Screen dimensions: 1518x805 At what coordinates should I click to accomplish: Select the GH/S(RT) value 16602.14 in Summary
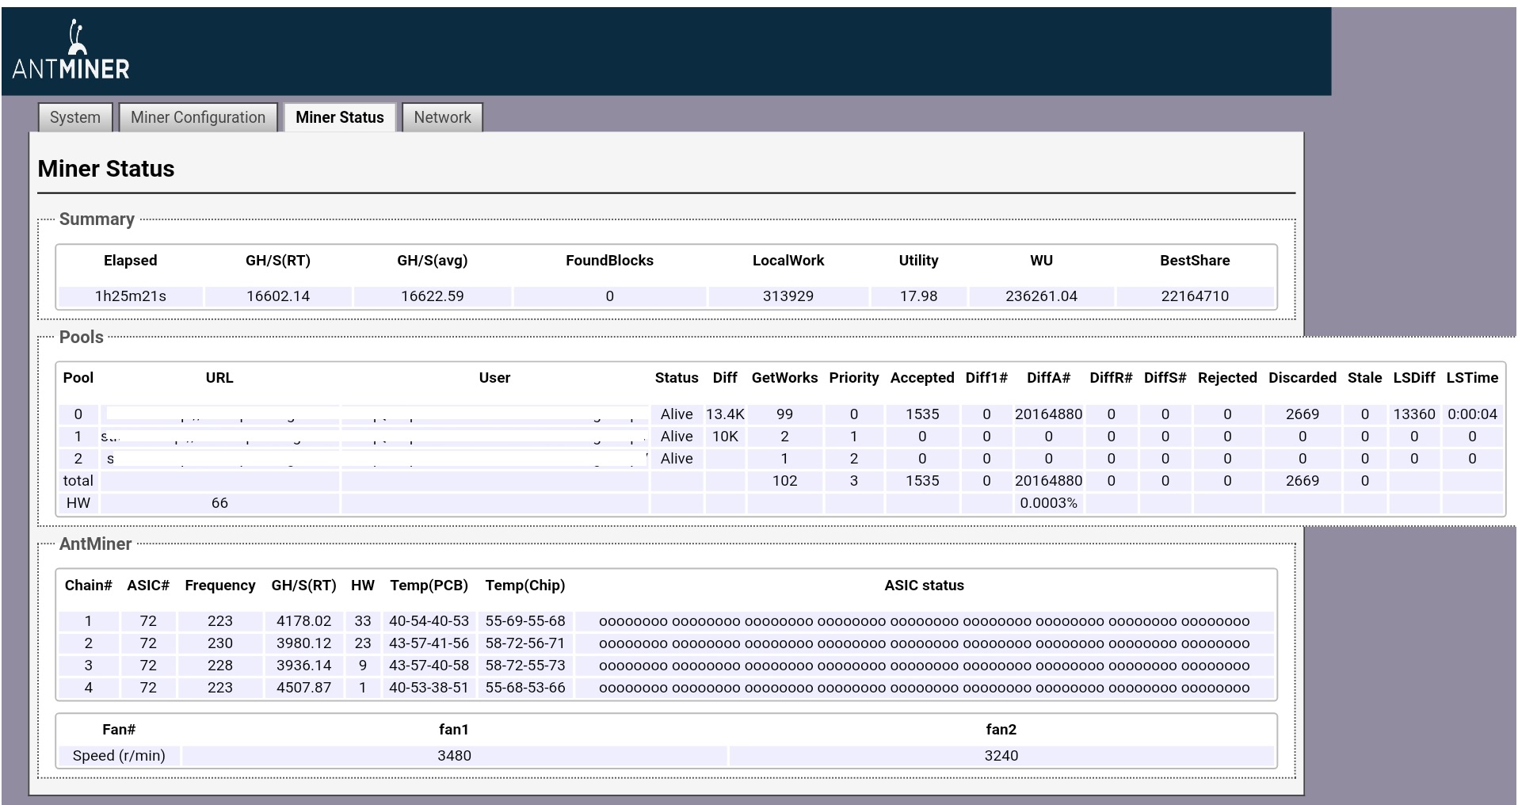tap(278, 296)
